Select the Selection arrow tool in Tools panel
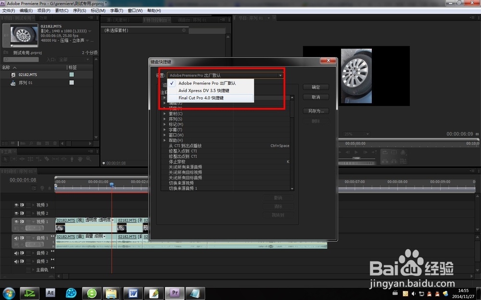Viewport: 481px width, 300px height. click(5, 159)
